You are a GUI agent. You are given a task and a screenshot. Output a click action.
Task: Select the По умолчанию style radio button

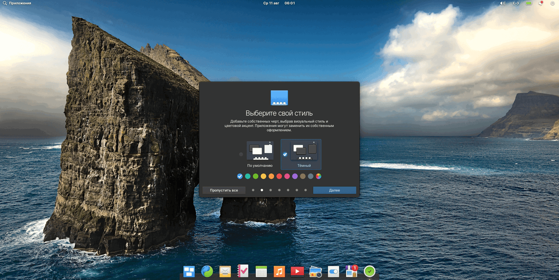pos(241,154)
